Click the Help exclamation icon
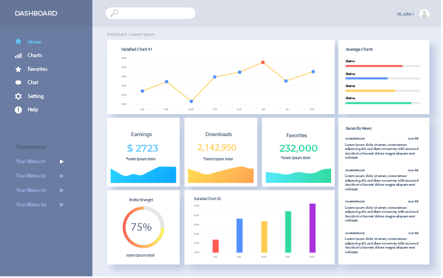The height and width of the screenshot is (278, 443). (x=18, y=110)
